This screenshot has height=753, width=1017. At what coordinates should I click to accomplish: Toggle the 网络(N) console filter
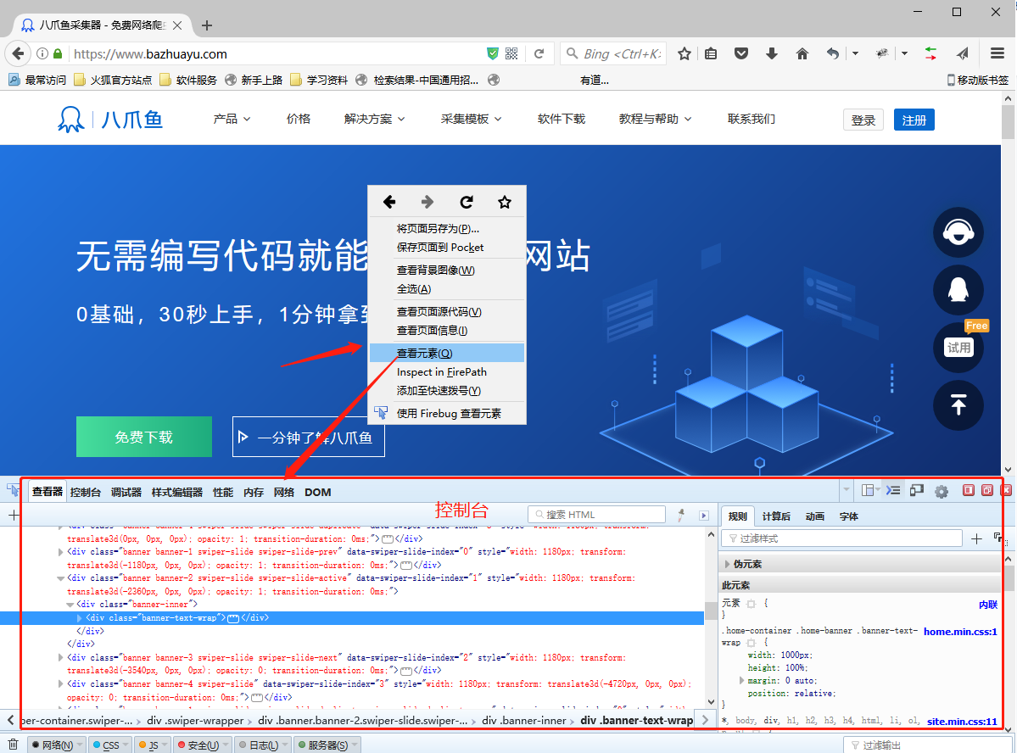[x=57, y=745]
